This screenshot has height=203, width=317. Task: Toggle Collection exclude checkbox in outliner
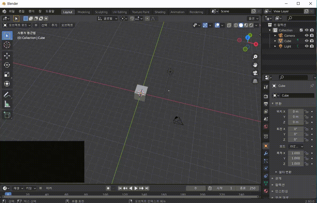point(301,30)
